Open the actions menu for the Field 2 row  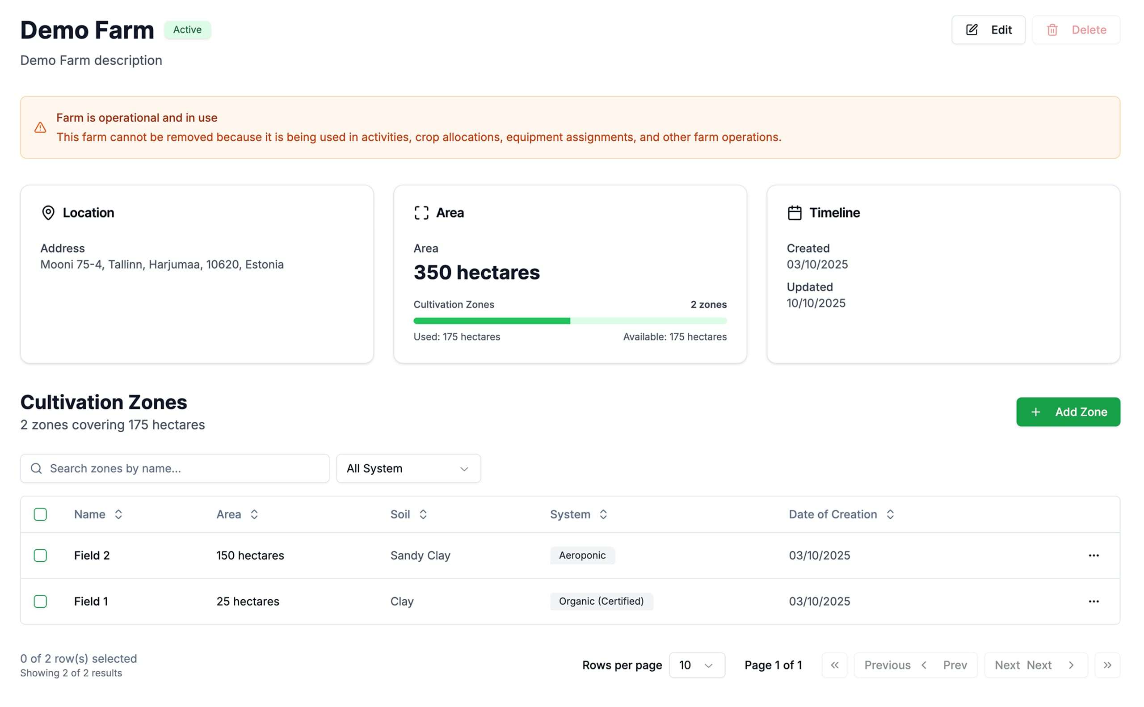pyautogui.click(x=1094, y=555)
